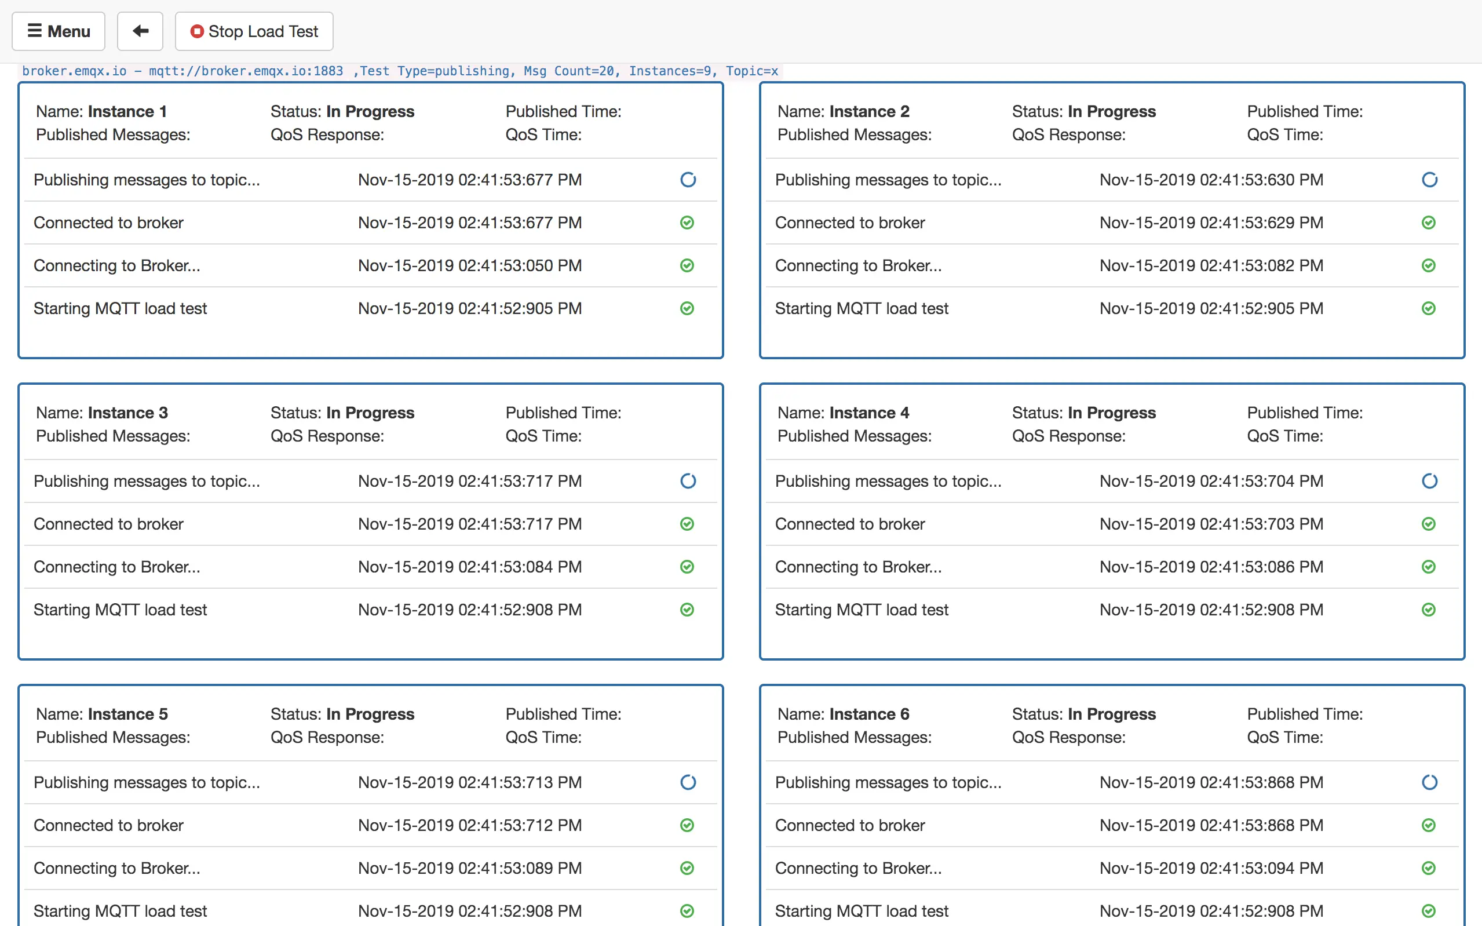
Task: Click the broker.emqx.io test summary text
Action: (400, 71)
